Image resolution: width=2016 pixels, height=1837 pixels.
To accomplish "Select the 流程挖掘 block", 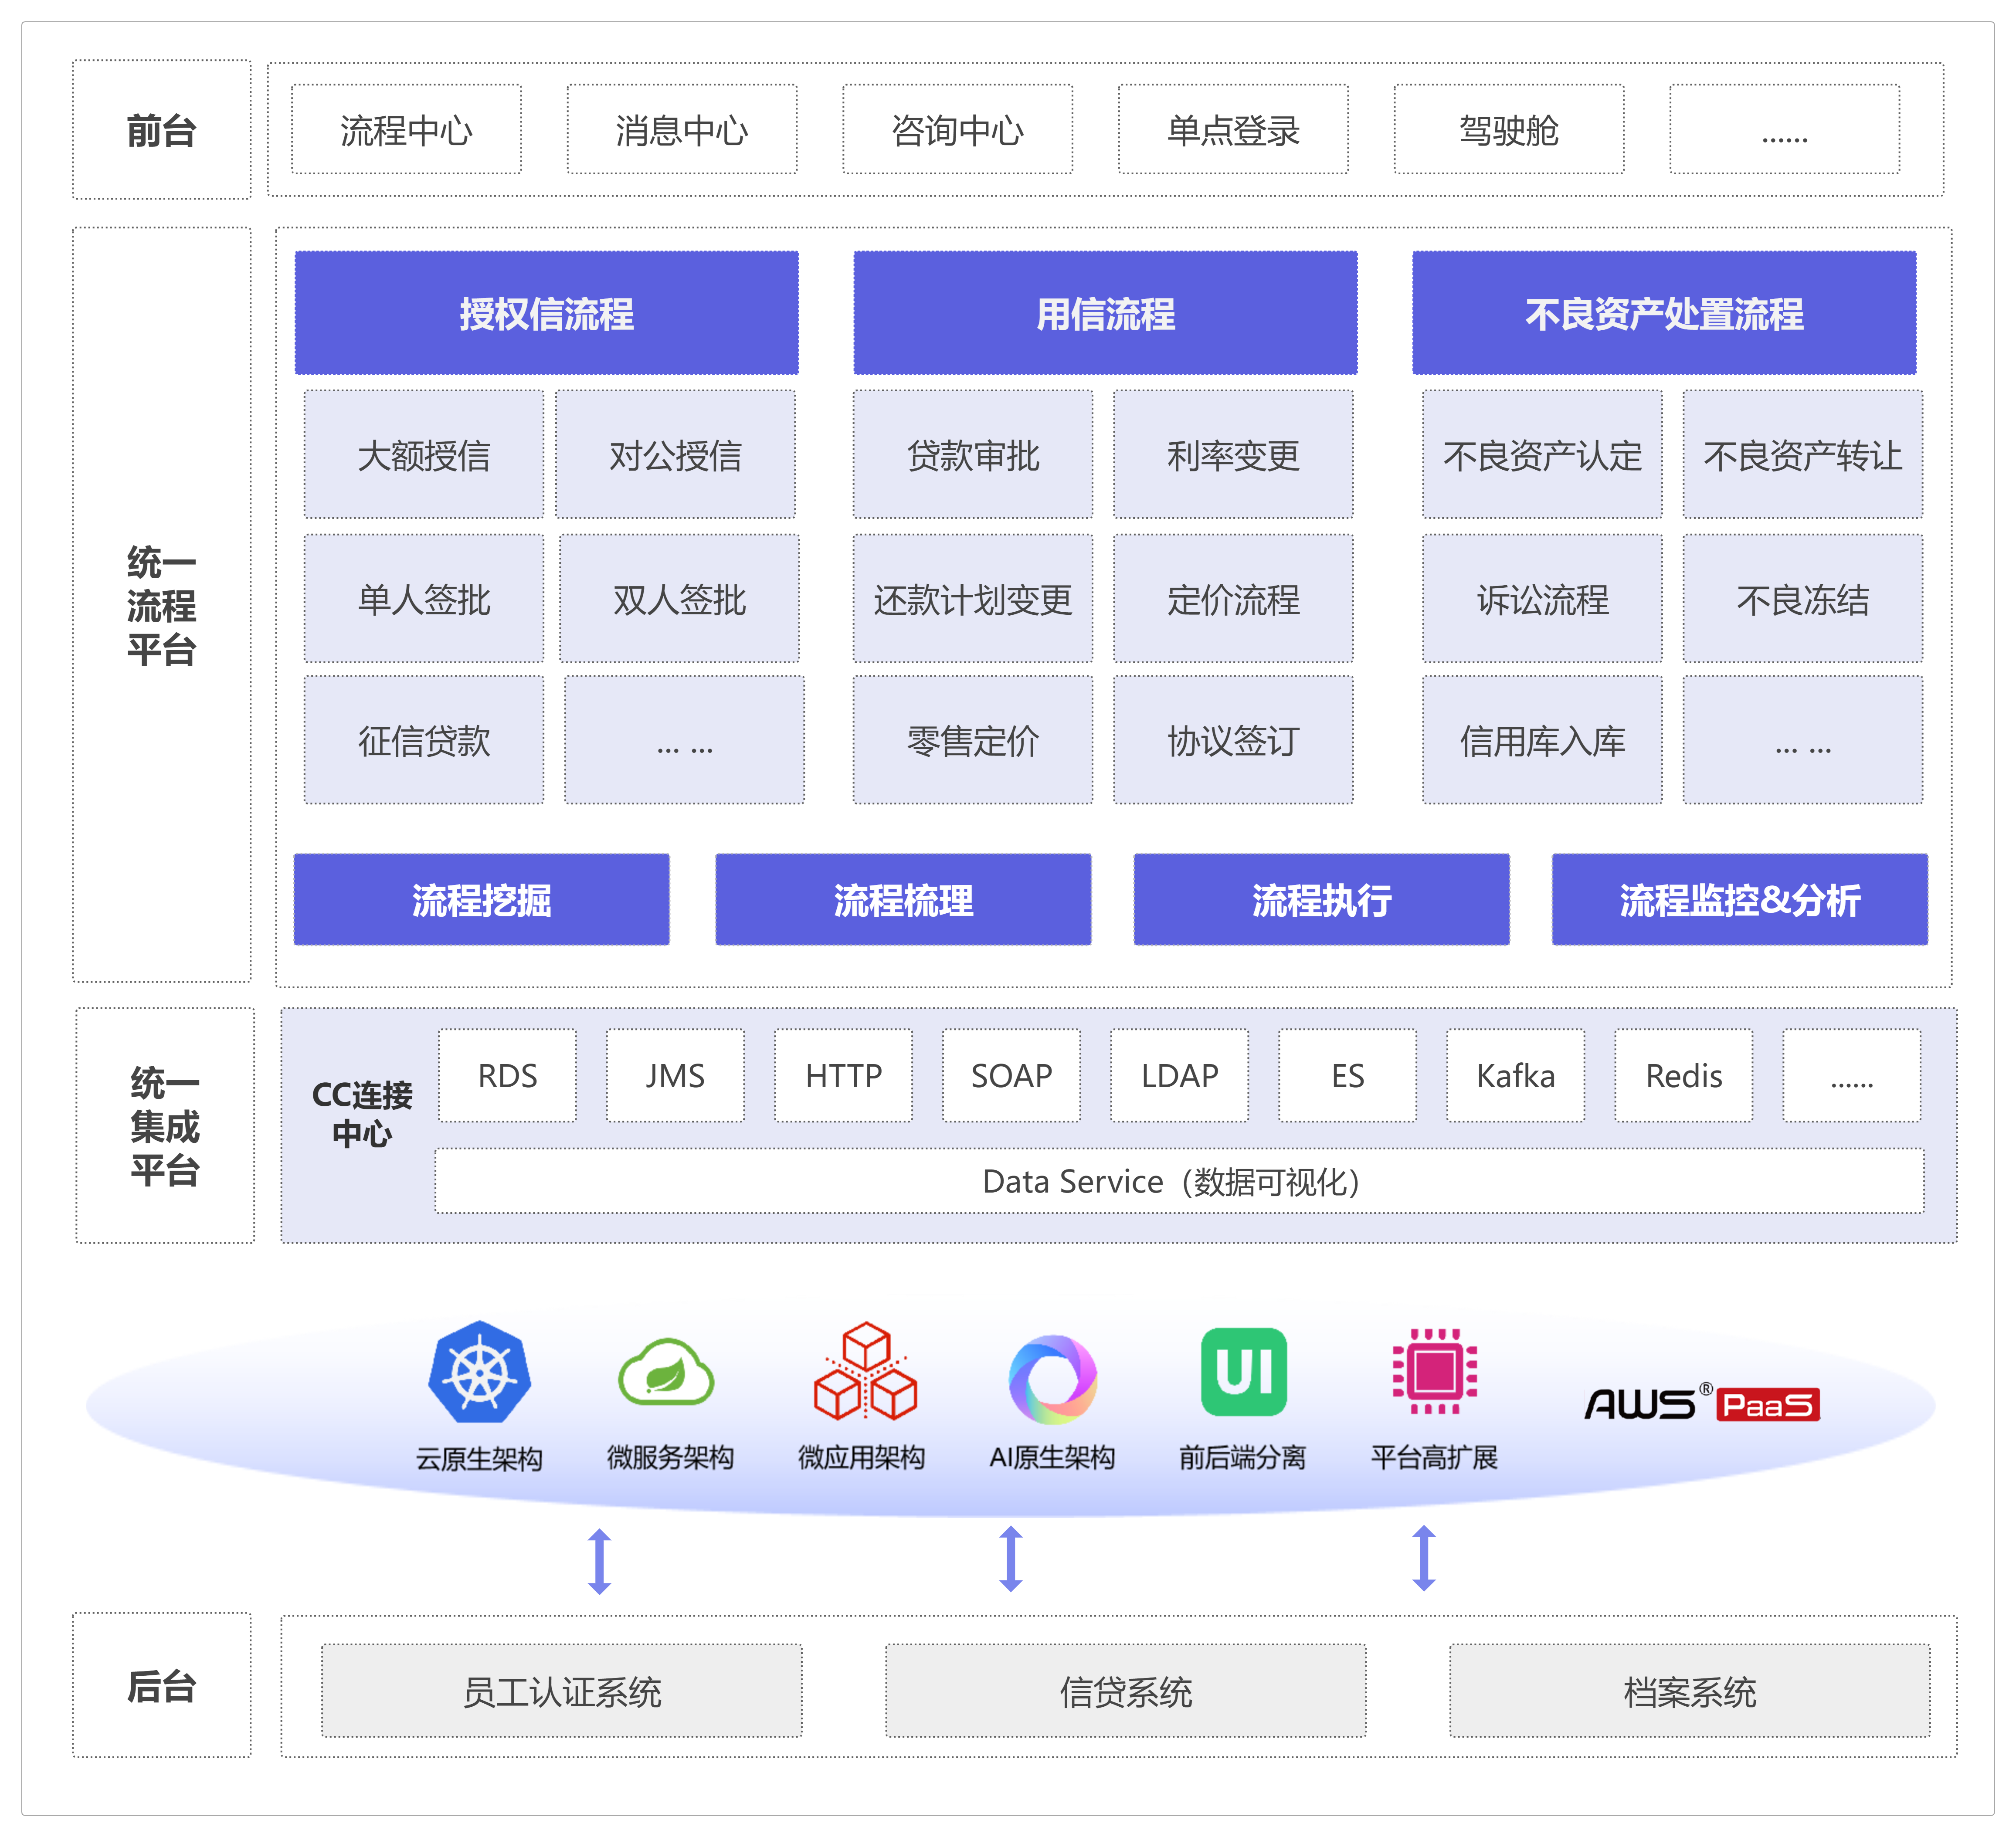I will coord(481,899).
